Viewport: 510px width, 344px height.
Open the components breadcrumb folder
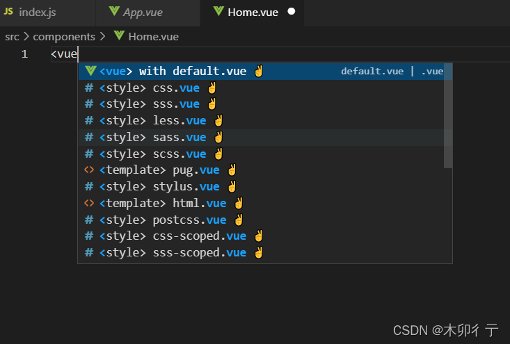point(64,37)
